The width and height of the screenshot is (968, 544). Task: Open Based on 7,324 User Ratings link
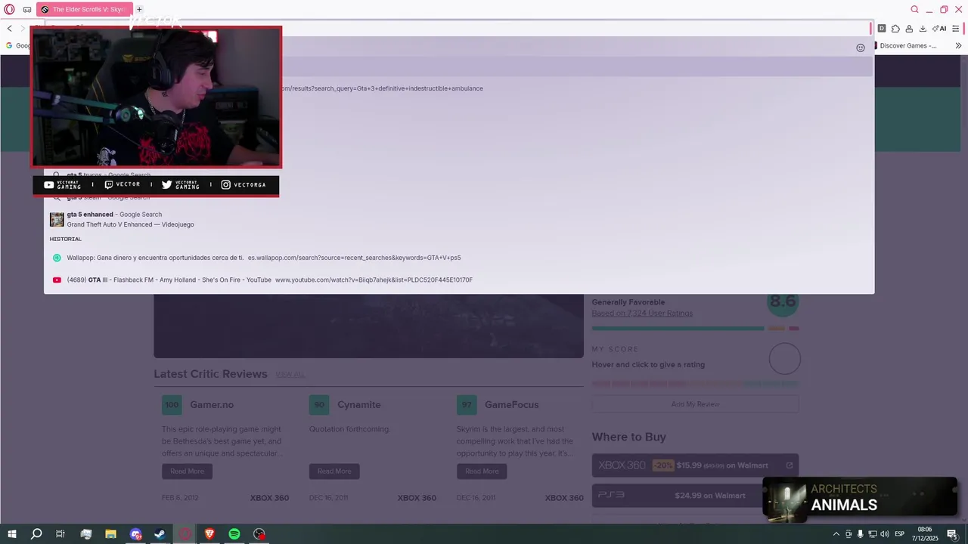pyautogui.click(x=642, y=313)
